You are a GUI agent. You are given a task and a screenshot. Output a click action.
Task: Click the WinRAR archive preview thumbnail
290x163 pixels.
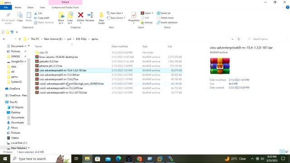(x=220, y=66)
